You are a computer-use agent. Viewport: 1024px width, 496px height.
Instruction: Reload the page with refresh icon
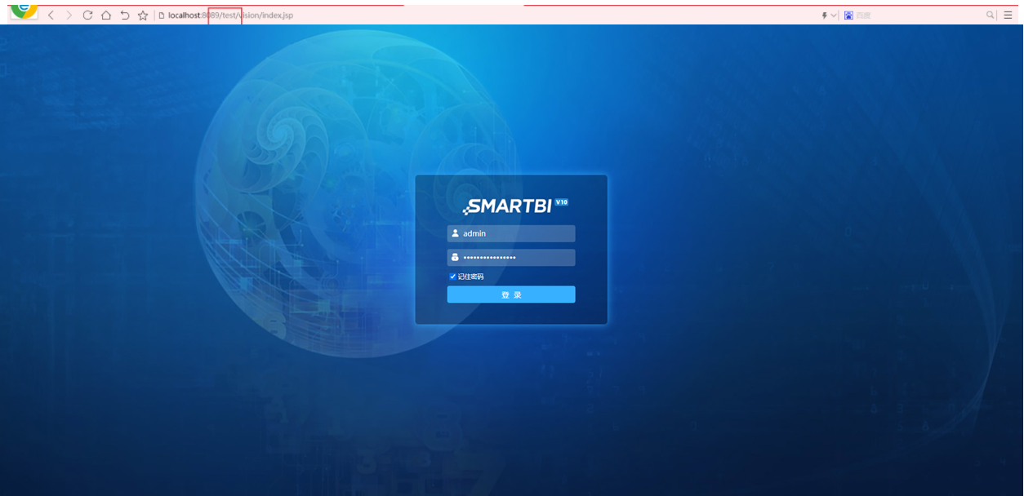click(87, 15)
